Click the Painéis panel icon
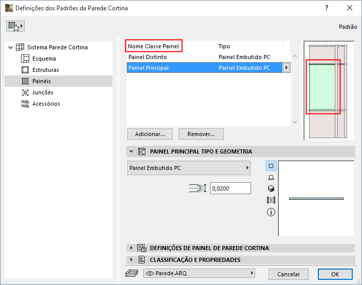This screenshot has height=285, width=362. click(25, 81)
